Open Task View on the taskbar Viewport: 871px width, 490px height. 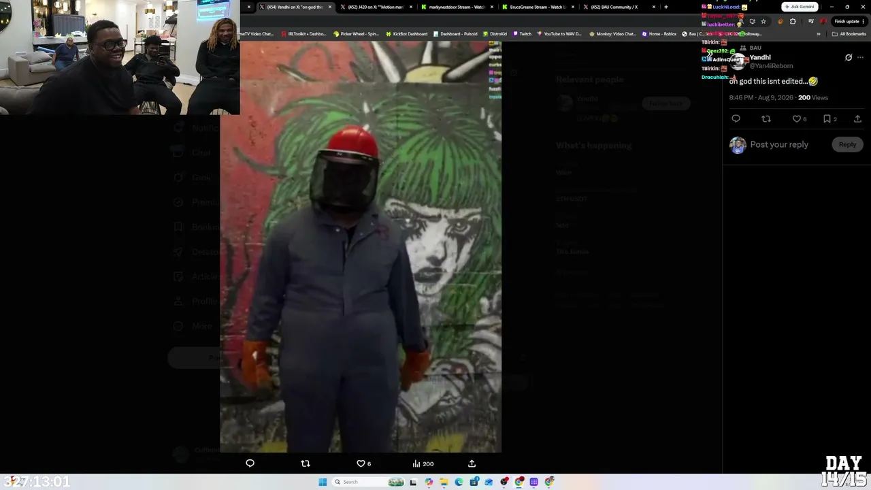tap(413, 482)
